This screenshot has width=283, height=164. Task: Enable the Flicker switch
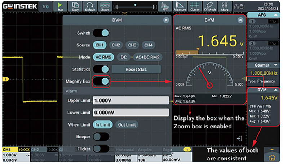tap(101, 149)
